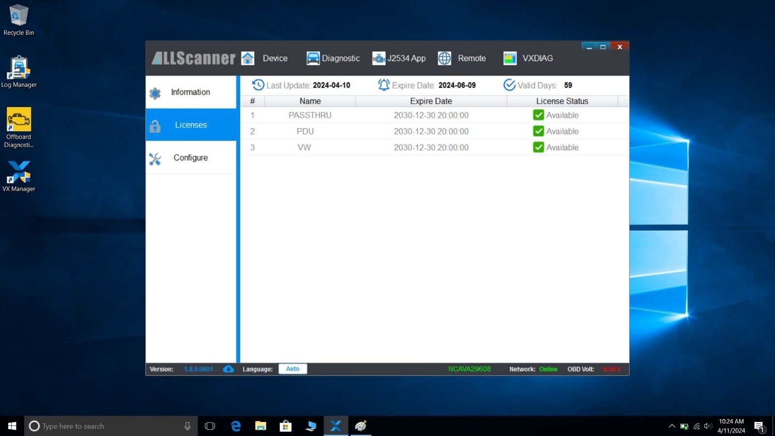Open Recycle Bin desktop icon

(x=18, y=20)
